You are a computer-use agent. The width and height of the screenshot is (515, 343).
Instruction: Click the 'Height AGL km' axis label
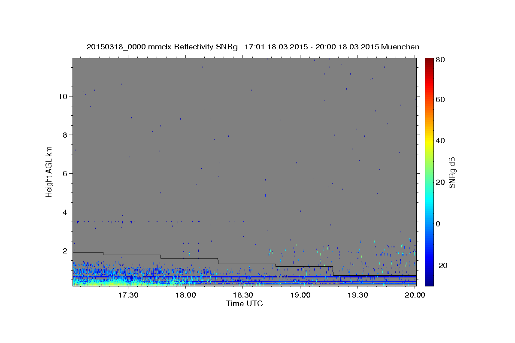(49, 171)
